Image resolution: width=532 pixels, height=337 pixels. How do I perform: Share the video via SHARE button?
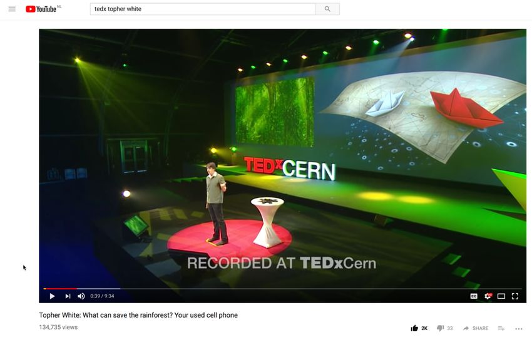475,328
